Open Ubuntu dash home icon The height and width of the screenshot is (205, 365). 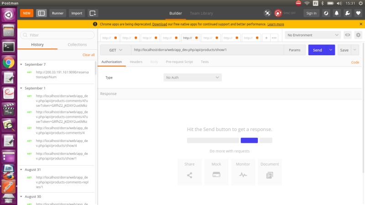pyautogui.click(x=9, y=15)
